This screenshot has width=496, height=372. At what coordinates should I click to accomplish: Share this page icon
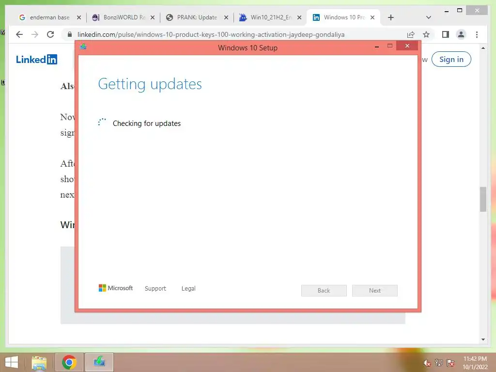[411, 34]
